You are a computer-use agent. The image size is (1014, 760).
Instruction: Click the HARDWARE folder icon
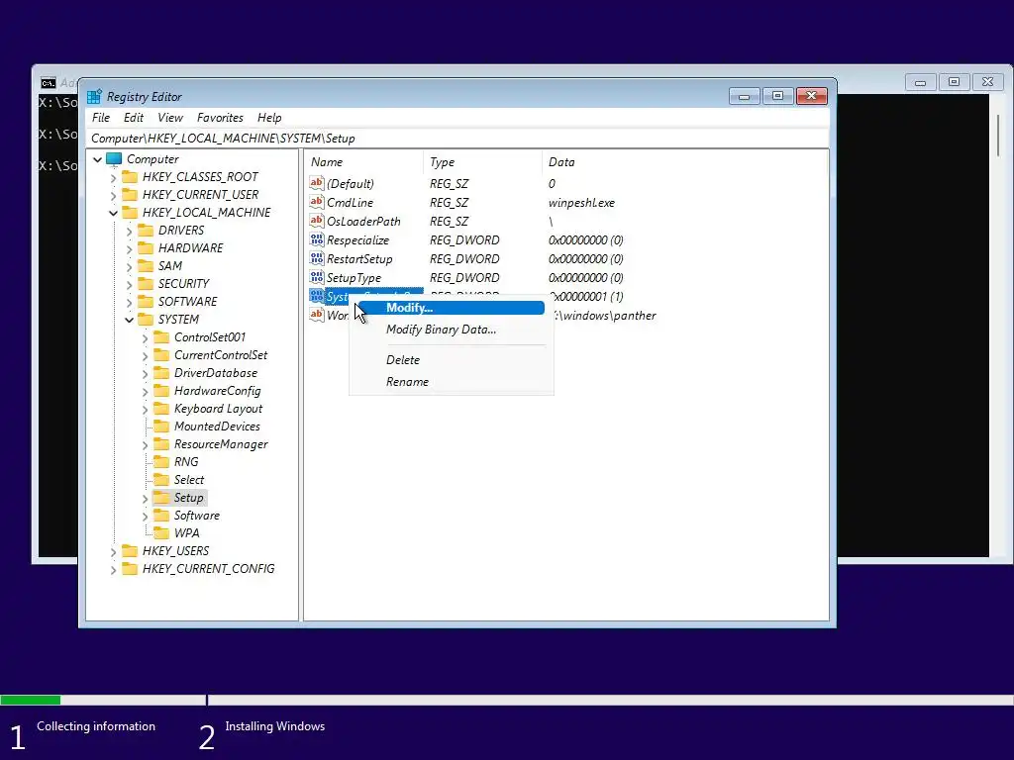[x=147, y=248]
